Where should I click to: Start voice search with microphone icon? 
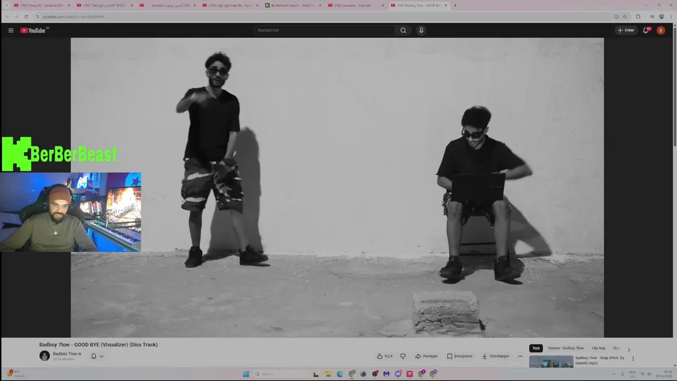pyautogui.click(x=421, y=30)
